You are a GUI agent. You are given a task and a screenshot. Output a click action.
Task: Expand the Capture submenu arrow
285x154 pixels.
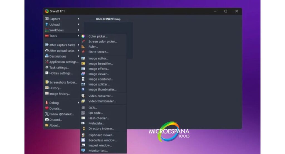78,19
